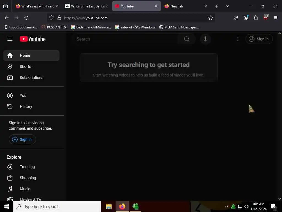
Task: Open Music in Explore
Action: click(x=31, y=189)
